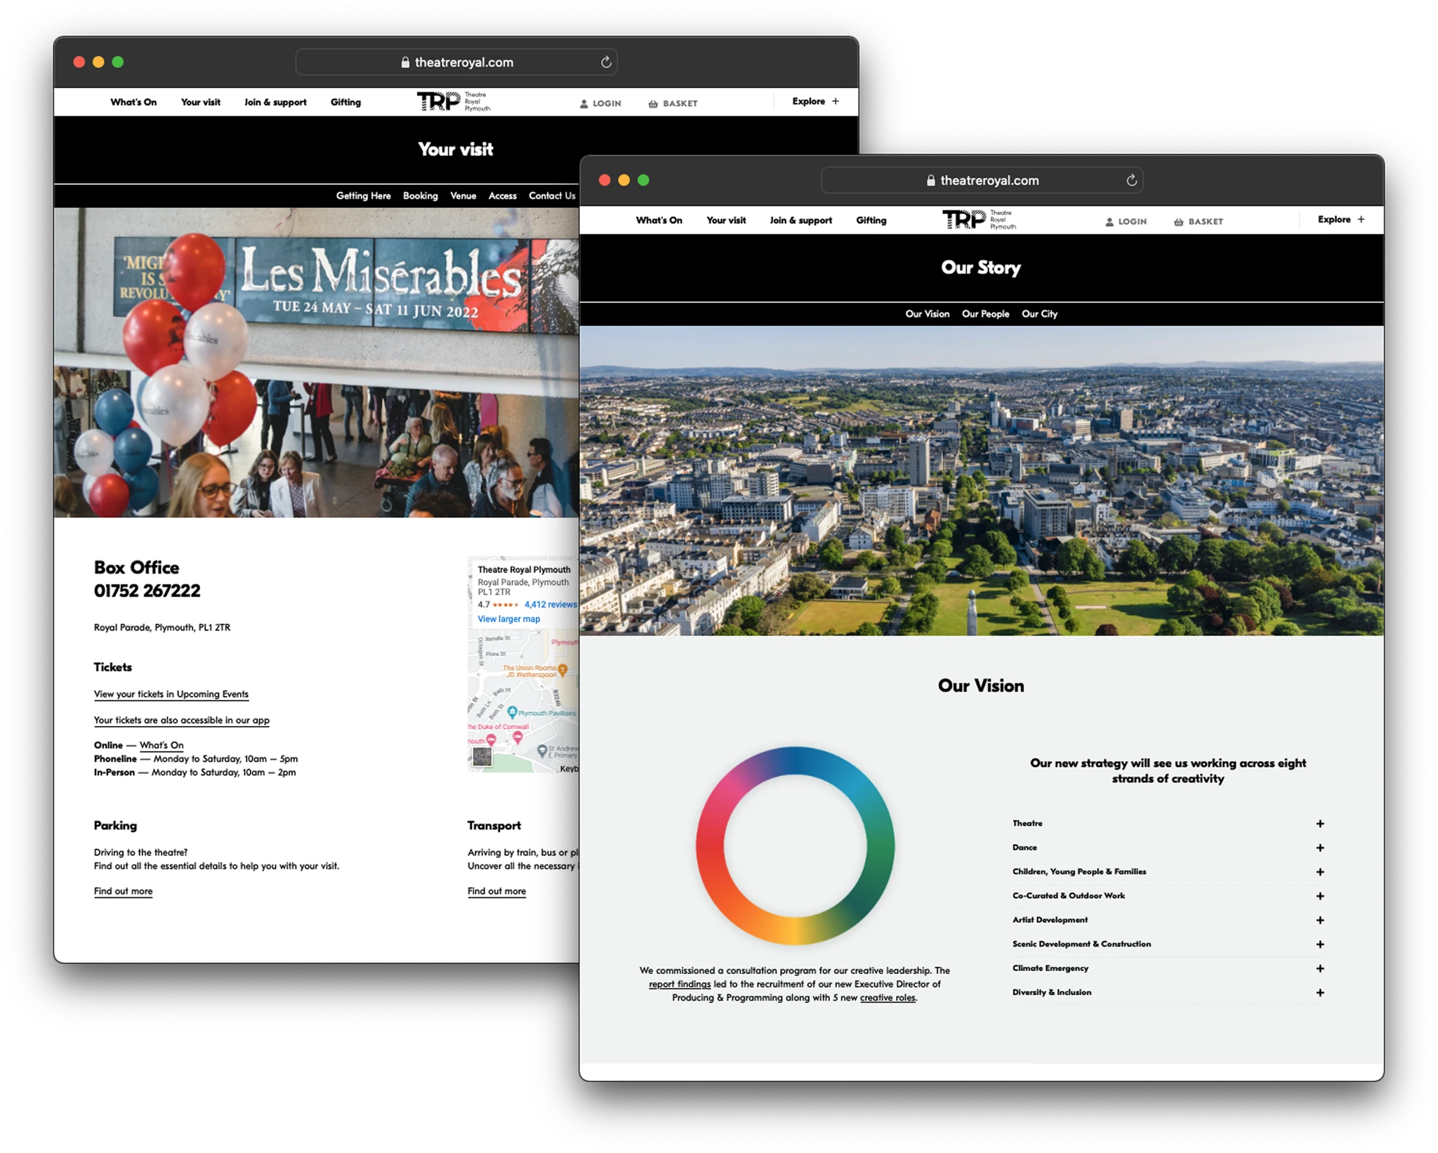Open Login in back Your visit window
This screenshot has width=1438, height=1153.
(x=600, y=103)
